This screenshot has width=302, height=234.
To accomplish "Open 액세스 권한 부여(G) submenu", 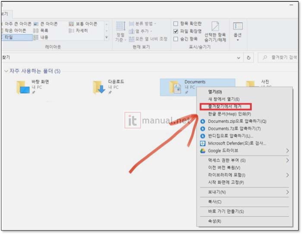I will click(245, 160).
